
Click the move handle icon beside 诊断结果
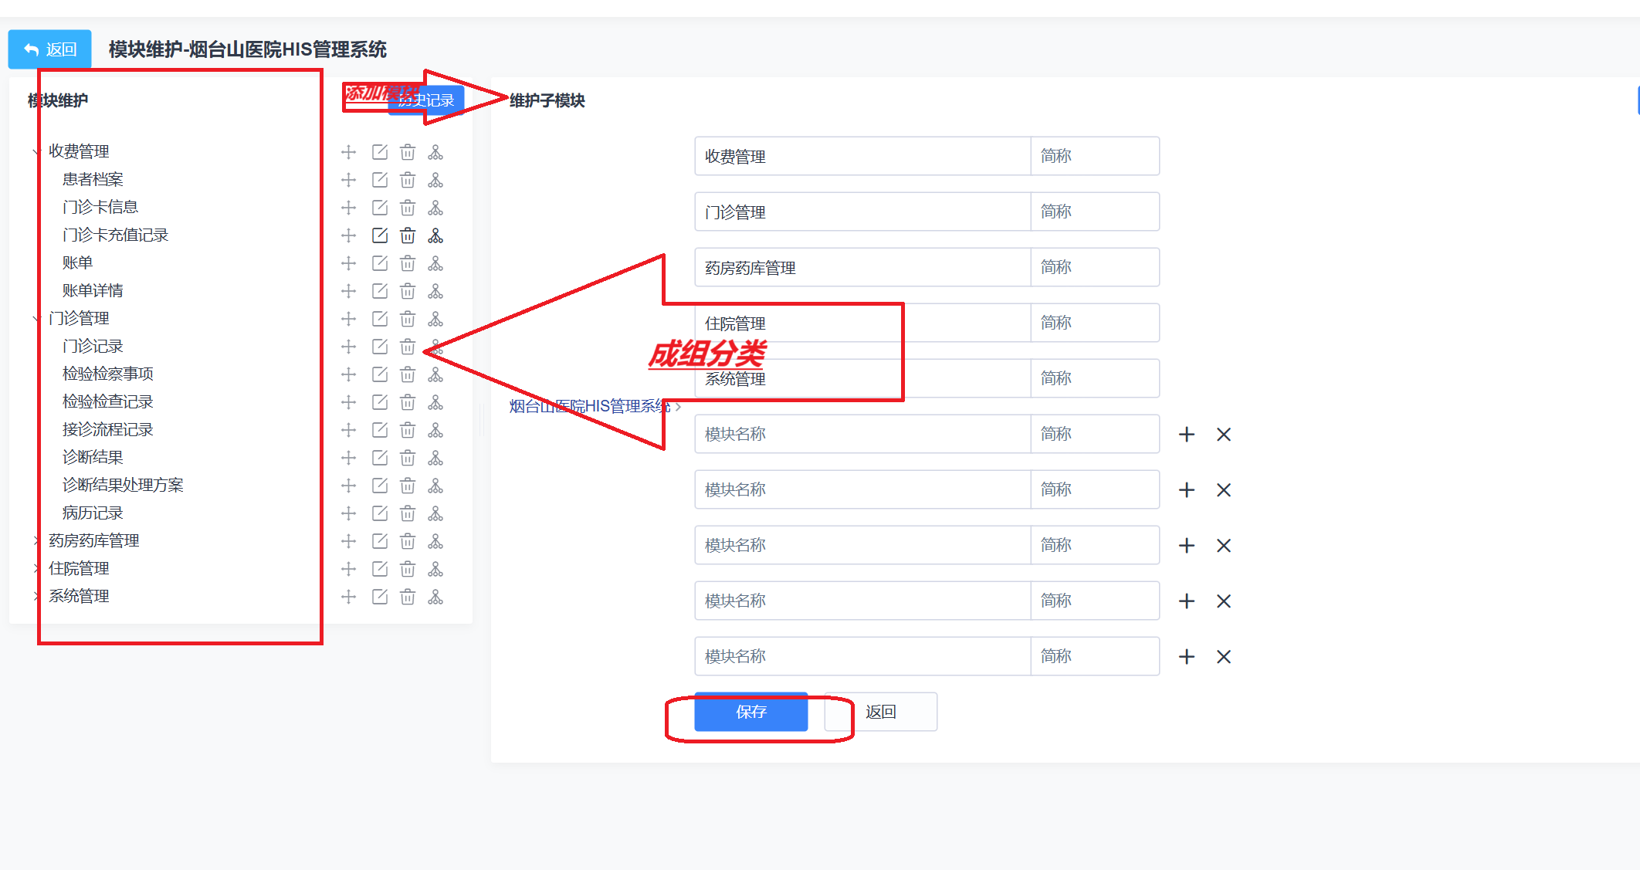[348, 457]
